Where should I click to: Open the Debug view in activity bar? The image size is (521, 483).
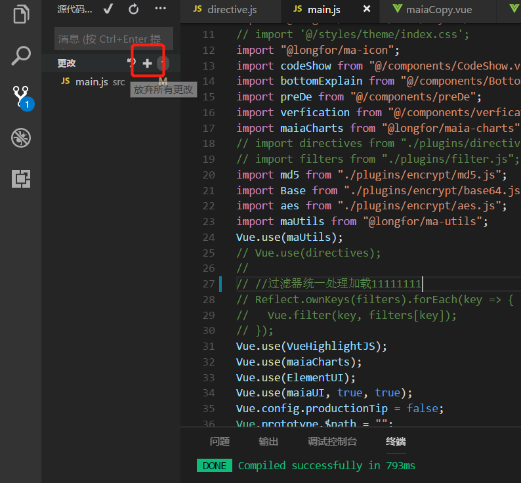[x=21, y=138]
